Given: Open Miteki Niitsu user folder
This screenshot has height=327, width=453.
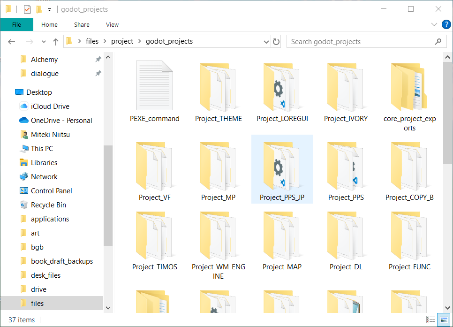Looking at the screenshot, I should tap(50, 135).
